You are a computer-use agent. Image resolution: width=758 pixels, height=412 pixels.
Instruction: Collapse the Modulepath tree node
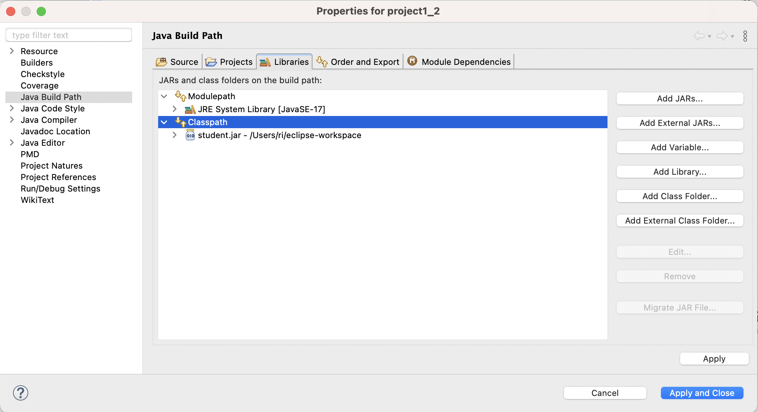[164, 96]
